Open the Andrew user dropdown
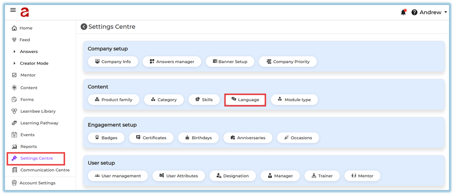Viewport: 454px width, 195px height. pos(433,12)
